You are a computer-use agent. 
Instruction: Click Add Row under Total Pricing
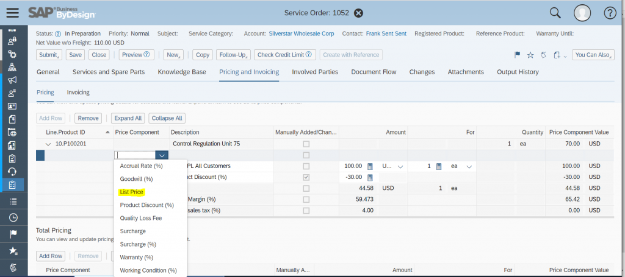point(51,256)
